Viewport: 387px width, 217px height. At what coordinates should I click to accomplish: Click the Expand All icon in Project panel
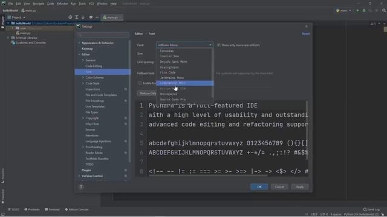pos(77,17)
